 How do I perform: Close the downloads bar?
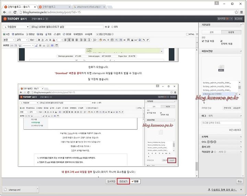coord(241,190)
